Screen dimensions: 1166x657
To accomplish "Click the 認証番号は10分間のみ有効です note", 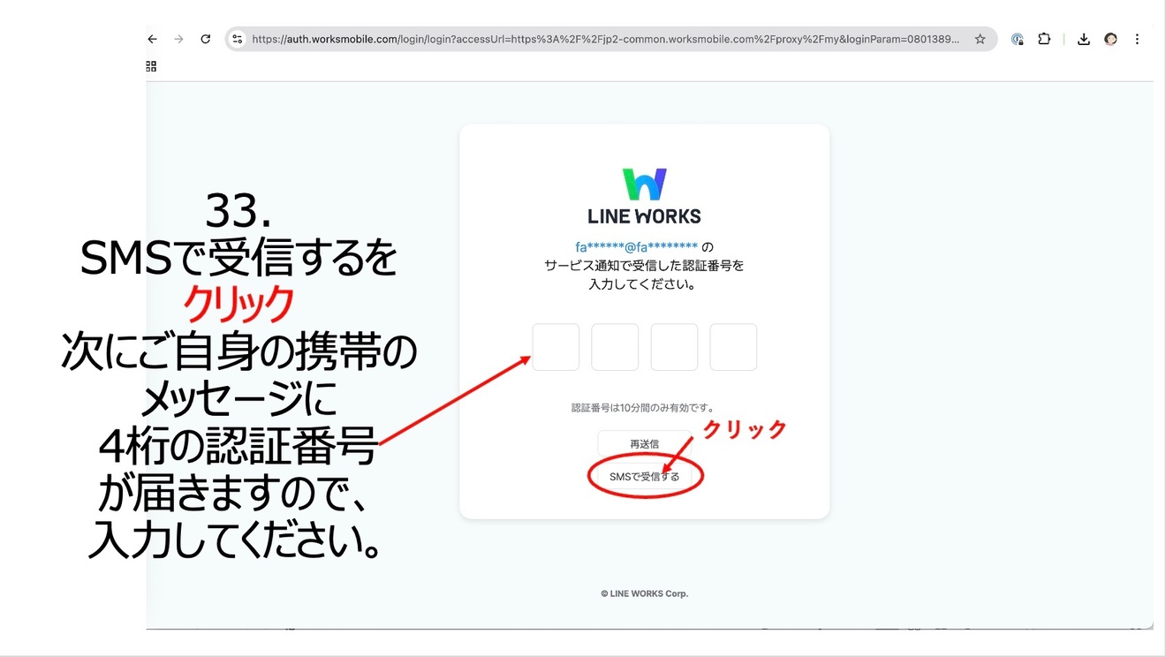I will (644, 408).
